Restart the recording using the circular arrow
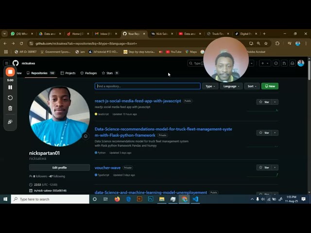 pyautogui.click(x=10, y=98)
